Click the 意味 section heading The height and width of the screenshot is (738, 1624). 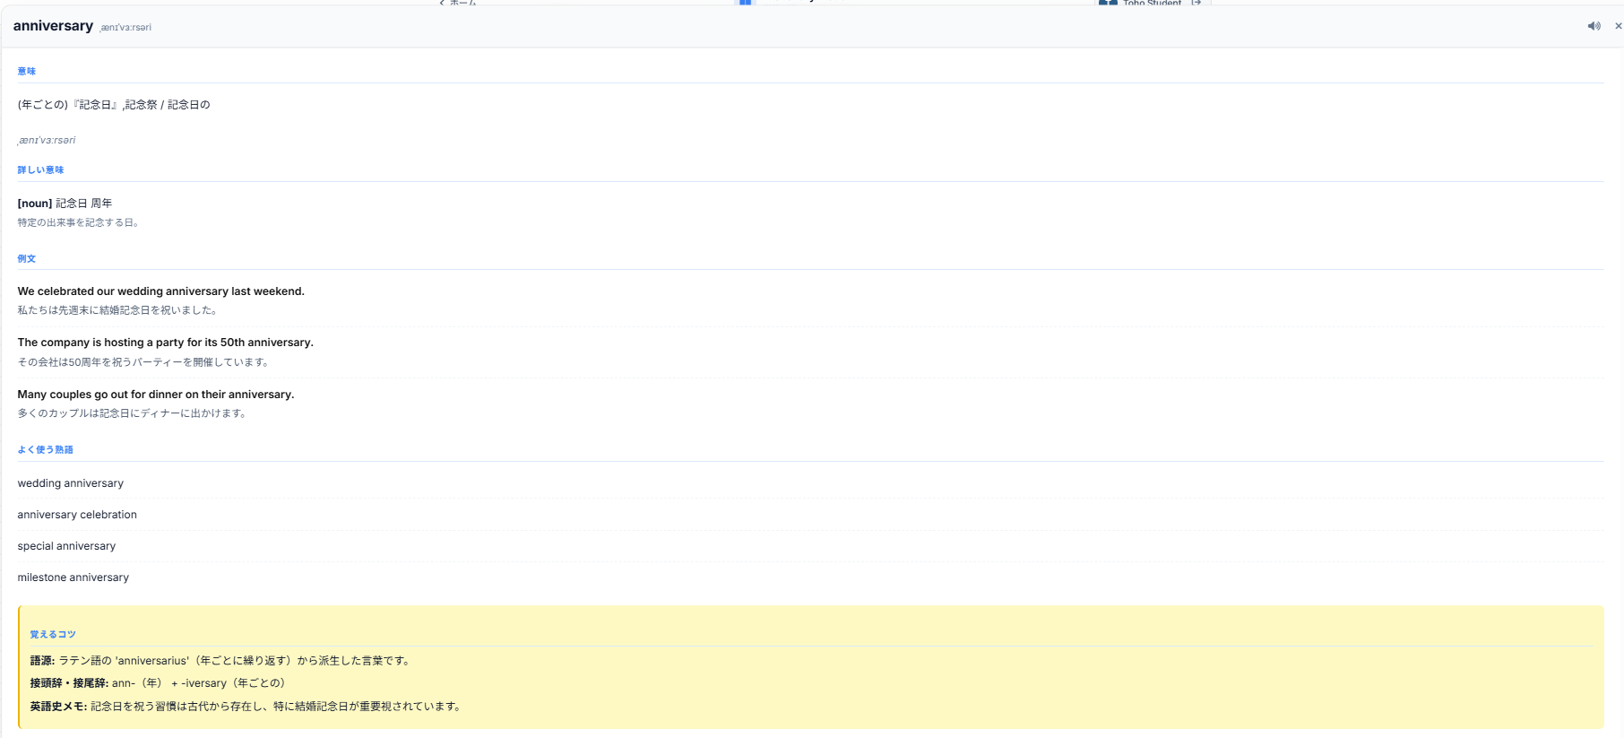[27, 71]
